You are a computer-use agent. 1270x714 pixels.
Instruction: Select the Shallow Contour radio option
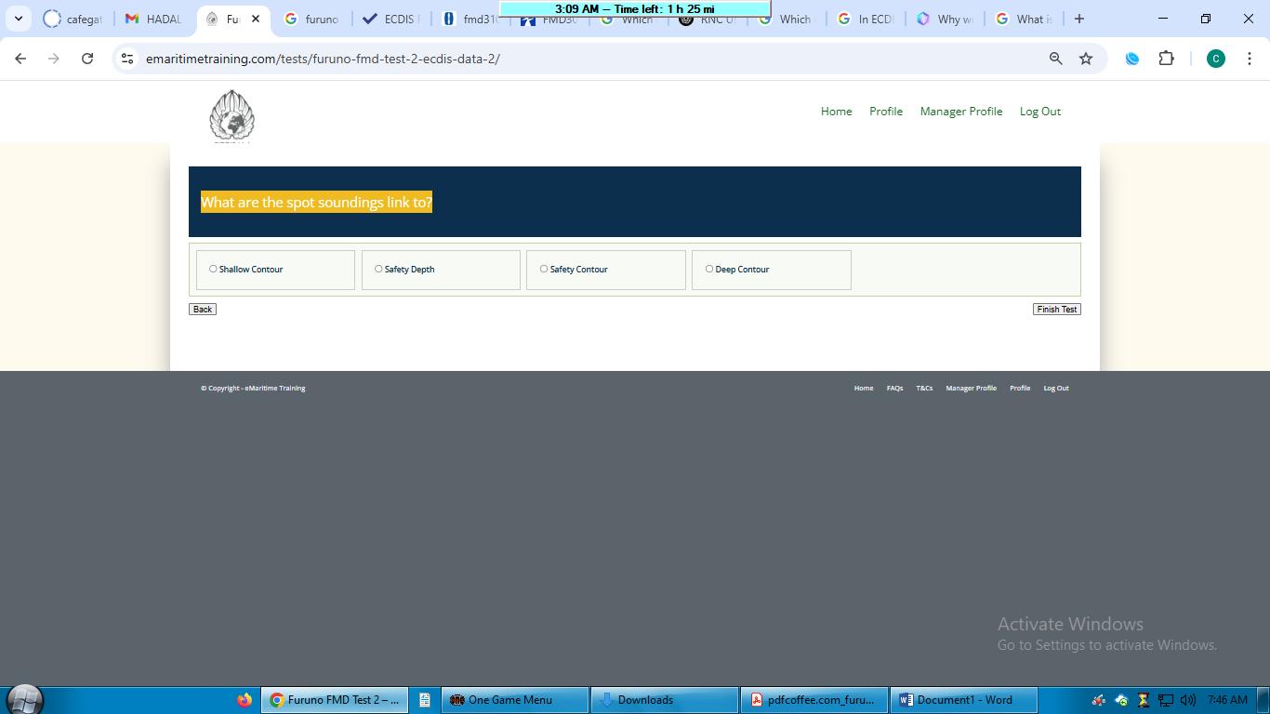[x=213, y=270]
